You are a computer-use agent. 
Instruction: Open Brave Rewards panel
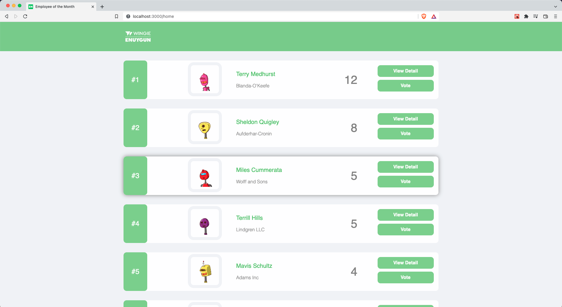point(434,16)
